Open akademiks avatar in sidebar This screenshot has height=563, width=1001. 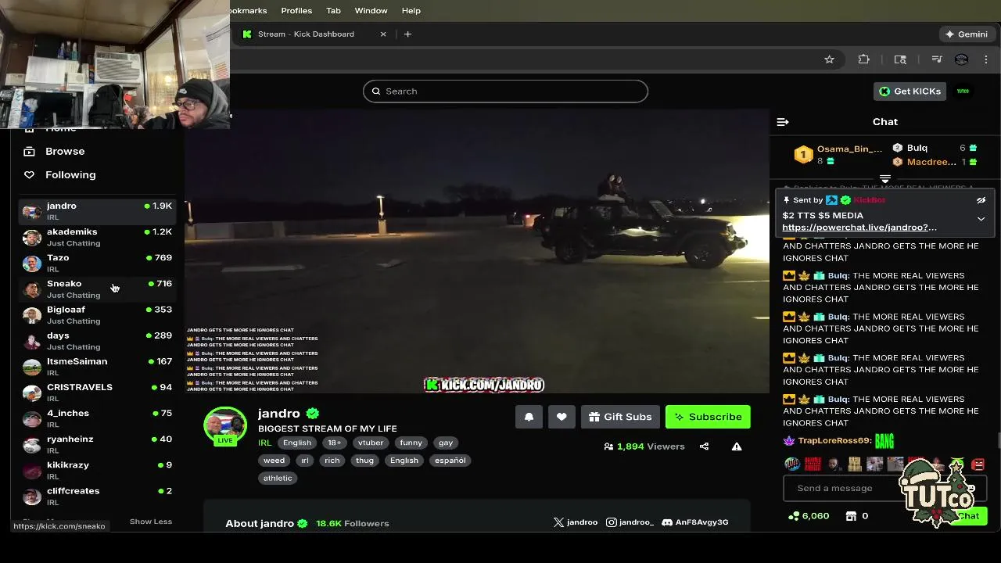coord(32,237)
